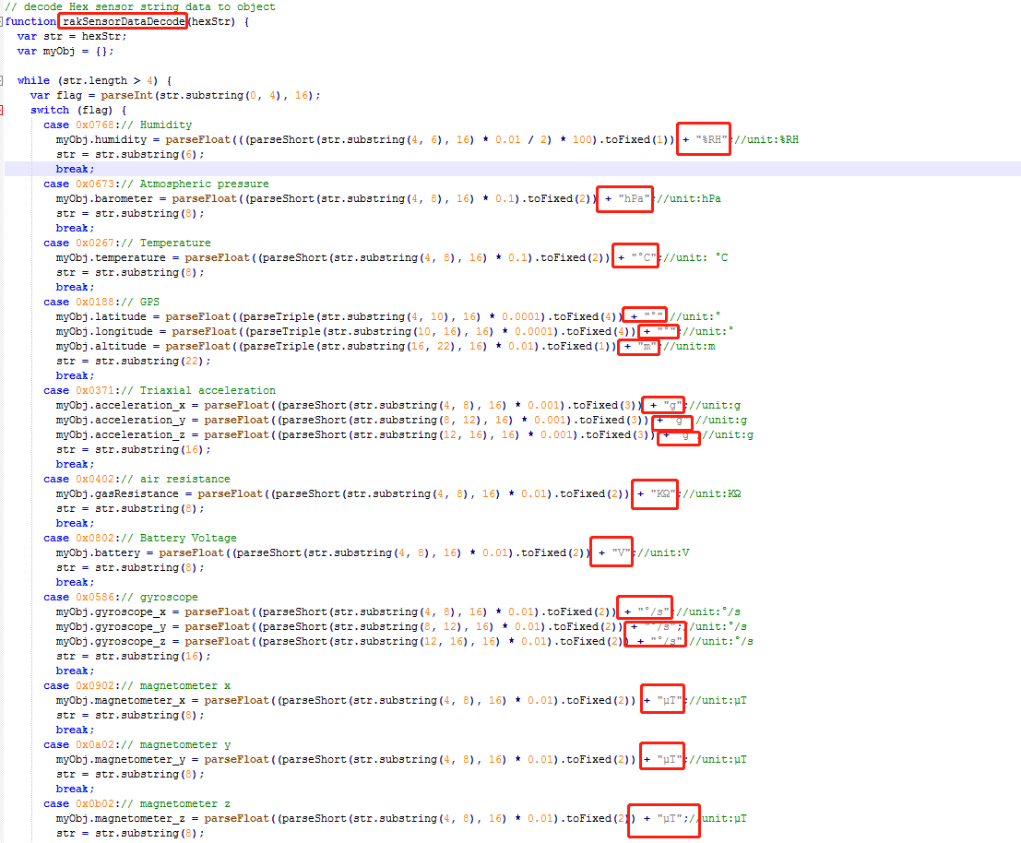Click the highlighted break line after humidity
The width and height of the screenshot is (1021, 843).
(74, 169)
